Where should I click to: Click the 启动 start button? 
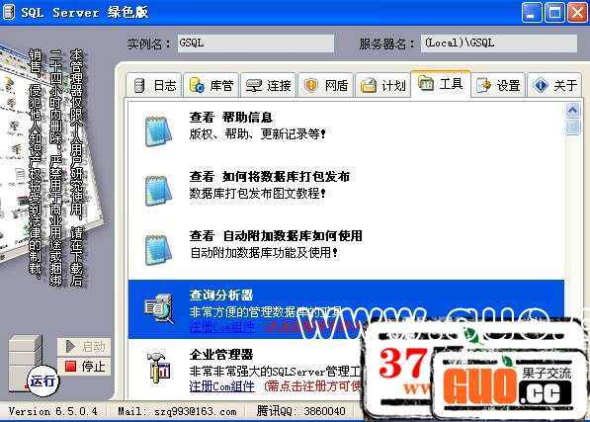point(84,347)
